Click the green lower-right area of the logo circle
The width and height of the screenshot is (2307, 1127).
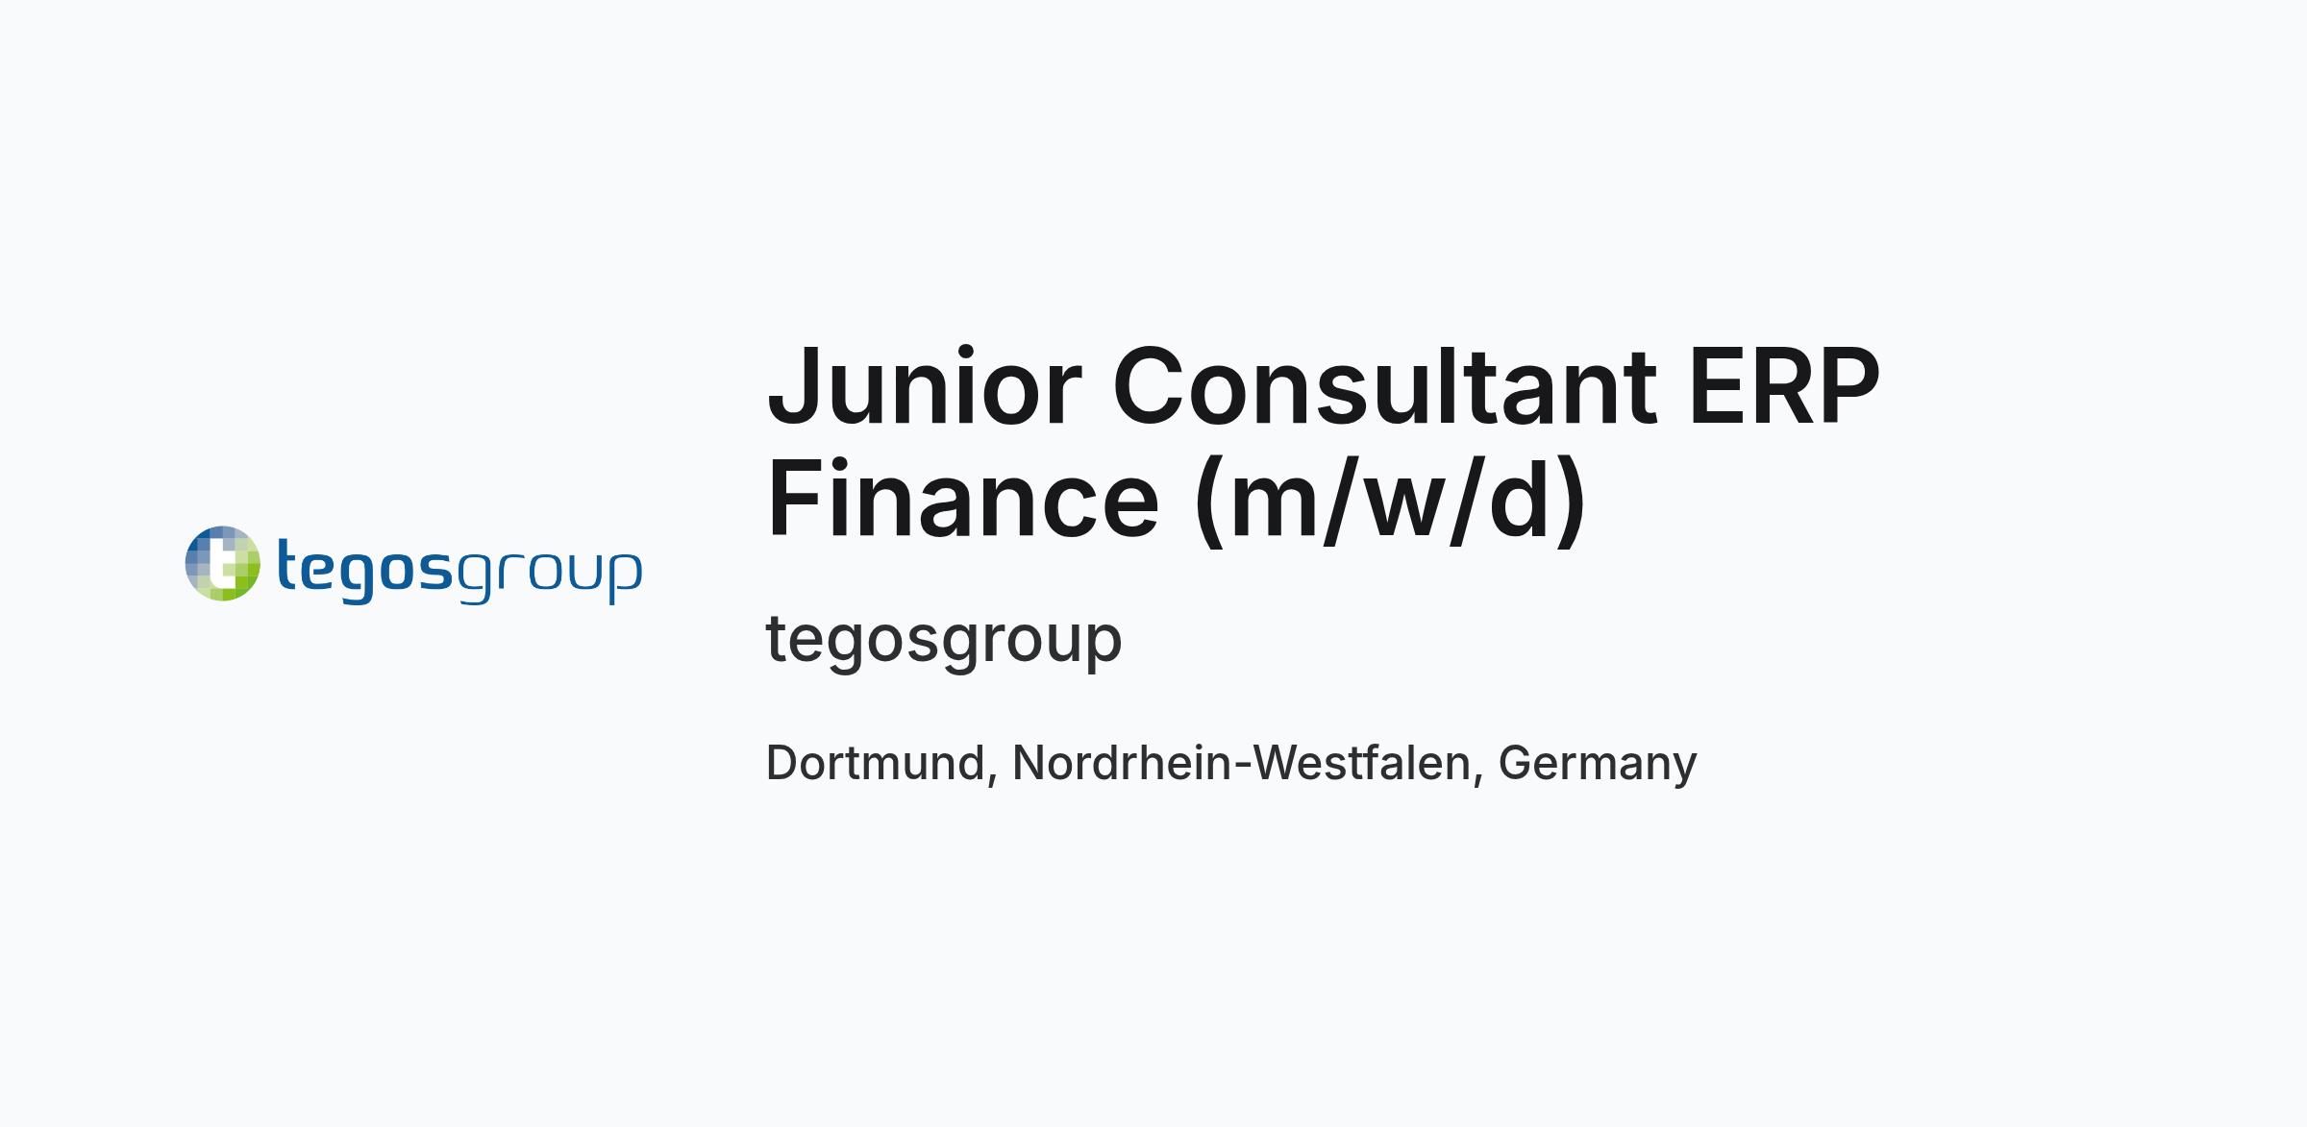point(242,582)
